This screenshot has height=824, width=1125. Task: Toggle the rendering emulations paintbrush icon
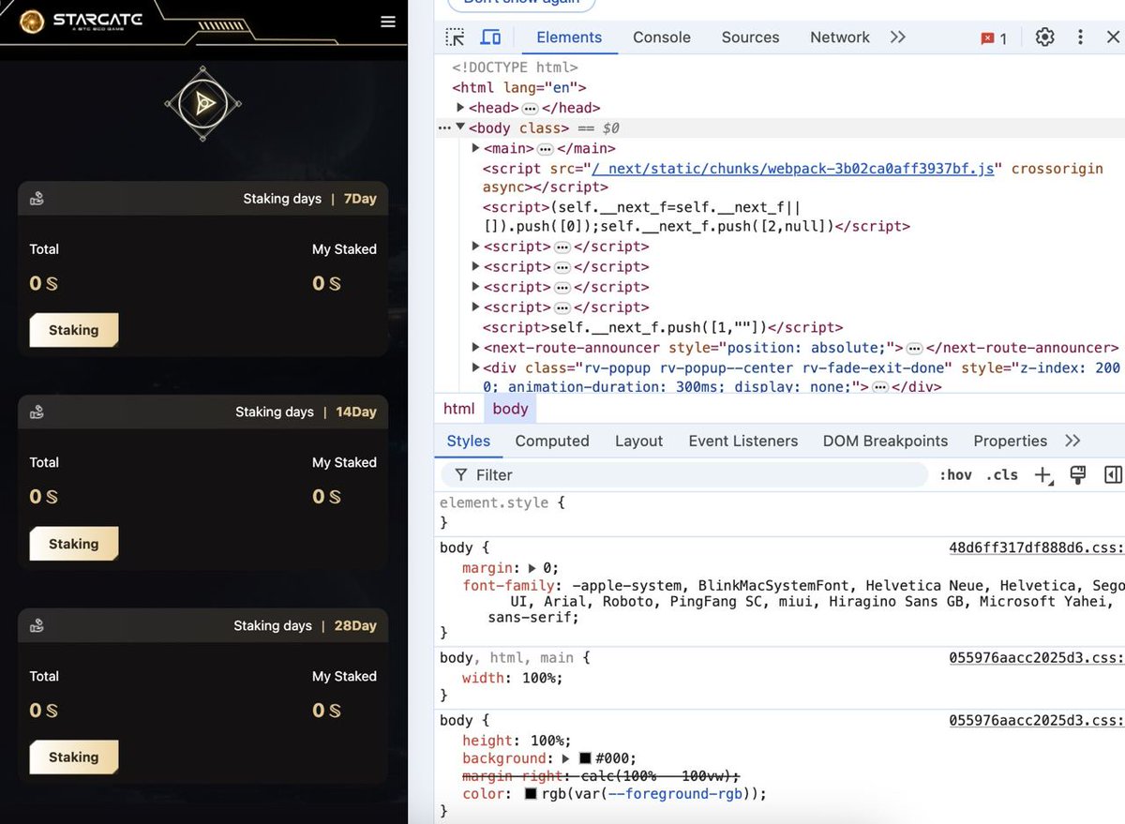(x=1078, y=474)
